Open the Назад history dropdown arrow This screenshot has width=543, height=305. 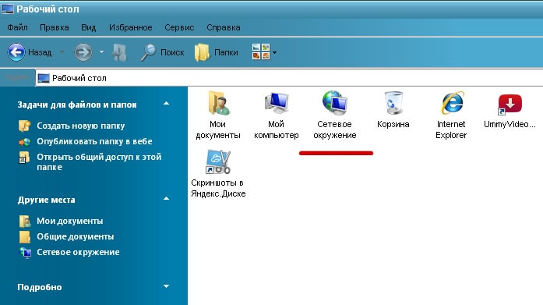(x=62, y=52)
